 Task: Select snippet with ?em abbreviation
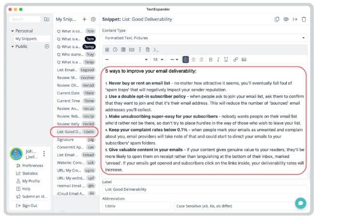[x=76, y=39]
